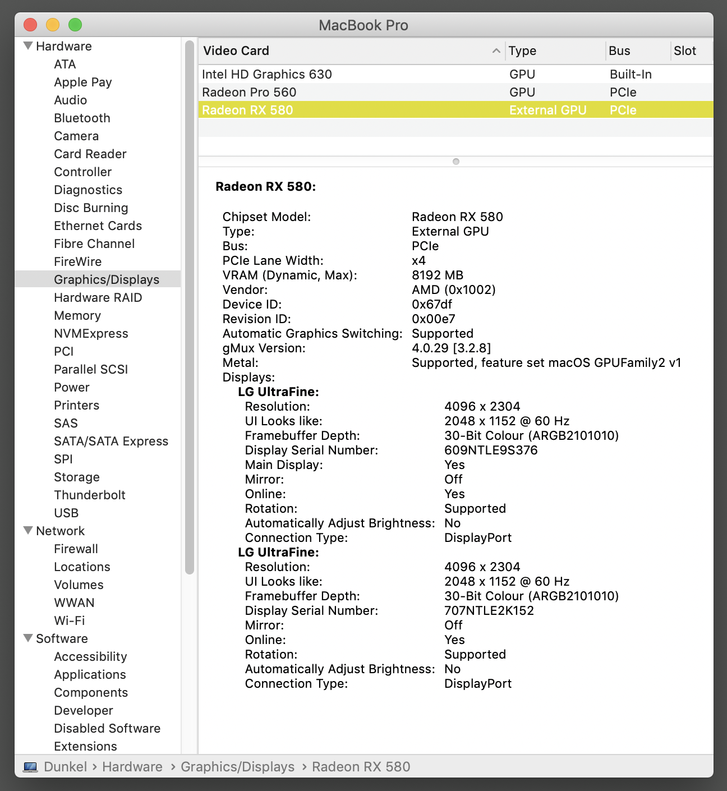Open WWAN network entry
This screenshot has width=727, height=791.
pyautogui.click(x=75, y=603)
